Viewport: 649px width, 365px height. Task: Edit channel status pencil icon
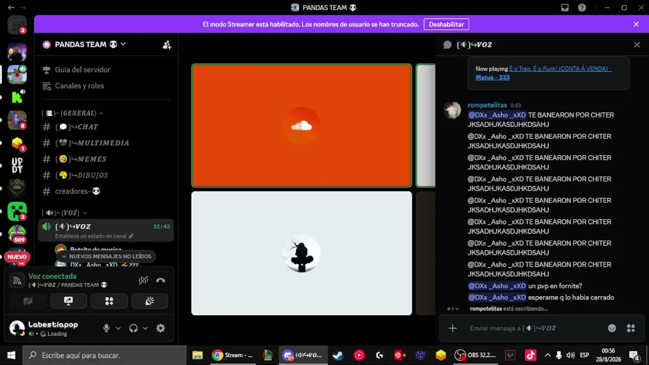tap(131, 236)
